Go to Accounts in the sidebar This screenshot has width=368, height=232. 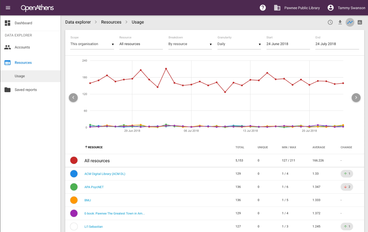tap(22, 47)
